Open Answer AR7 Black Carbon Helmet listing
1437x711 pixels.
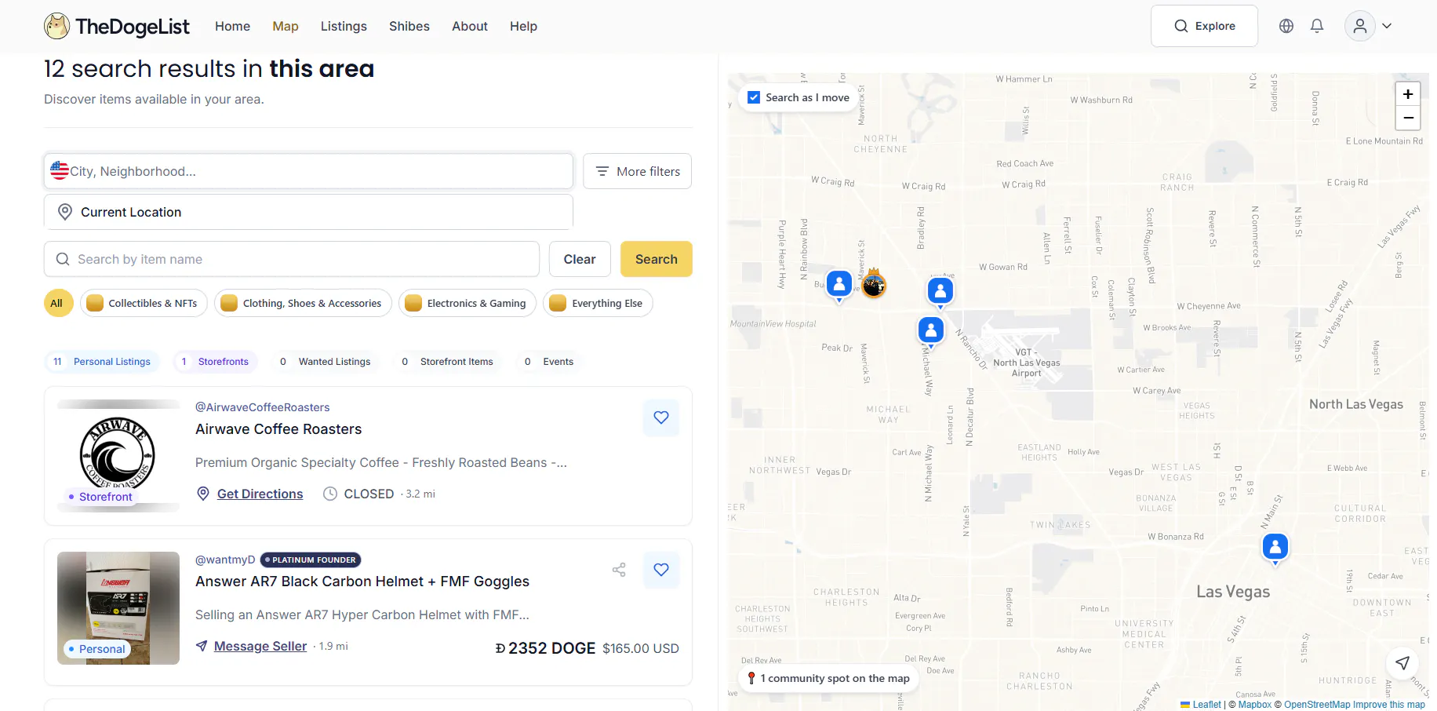(x=362, y=582)
